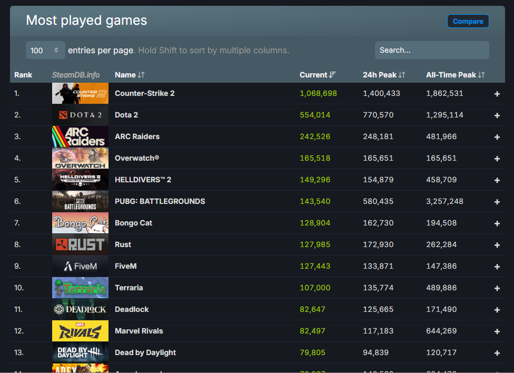Viewport: 514px width, 373px height.
Task: Open the Deadlock name link
Action: 132,309
